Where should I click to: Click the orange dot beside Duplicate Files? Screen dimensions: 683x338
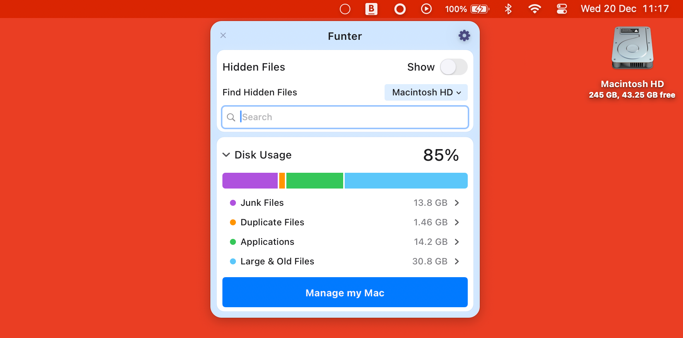click(x=233, y=222)
